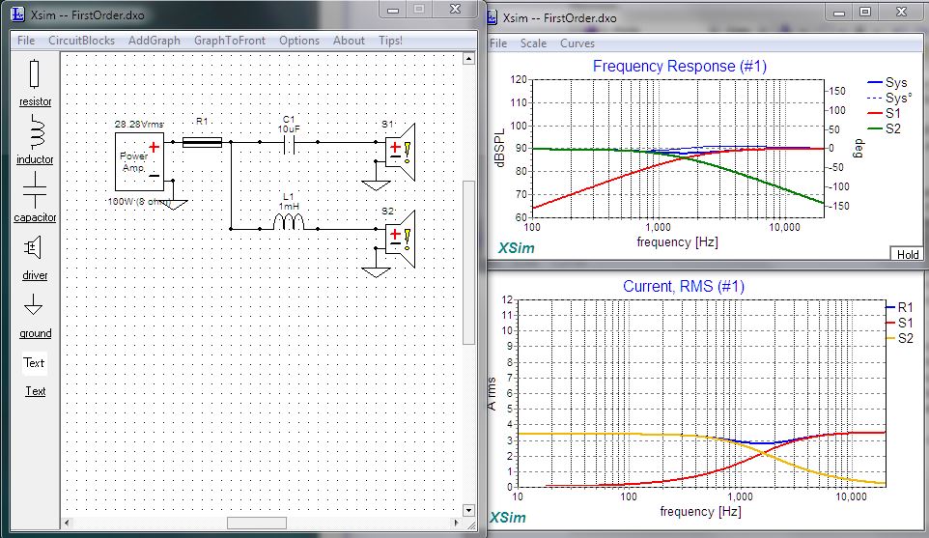Click the XSim logo on current graph

click(x=508, y=518)
